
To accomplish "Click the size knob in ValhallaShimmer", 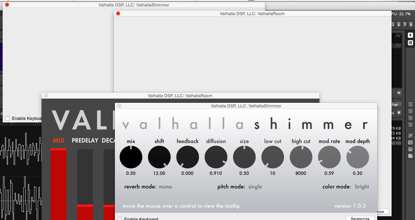I will click(x=244, y=157).
